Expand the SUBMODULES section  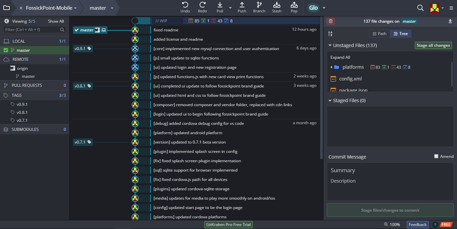[x=35, y=129]
